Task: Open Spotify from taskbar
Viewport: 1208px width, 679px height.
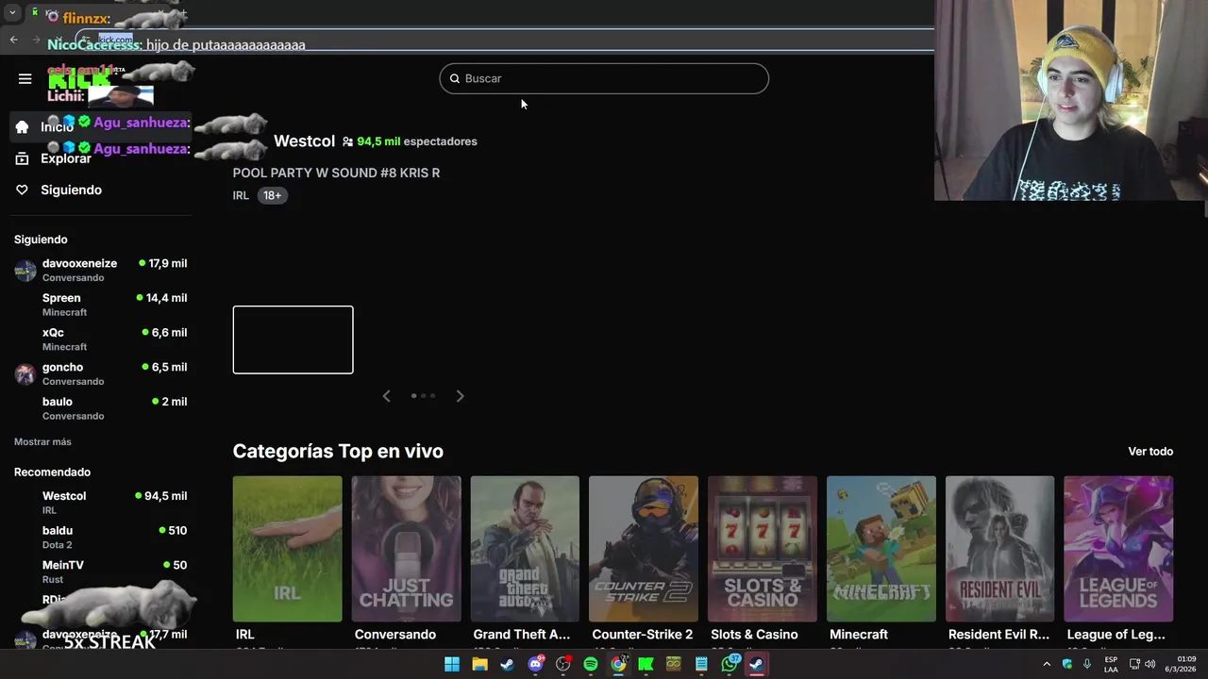Action: coord(591,664)
